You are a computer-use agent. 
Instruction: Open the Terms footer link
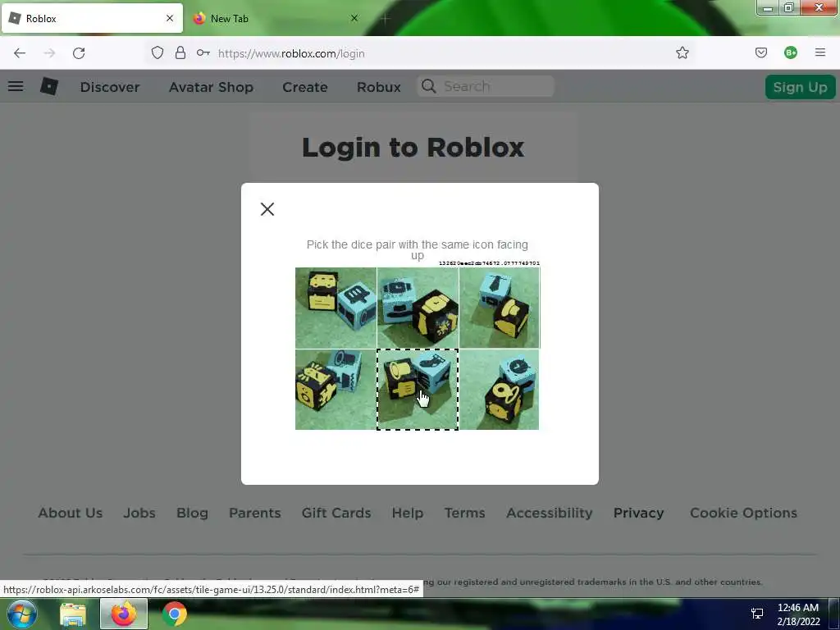(x=465, y=513)
